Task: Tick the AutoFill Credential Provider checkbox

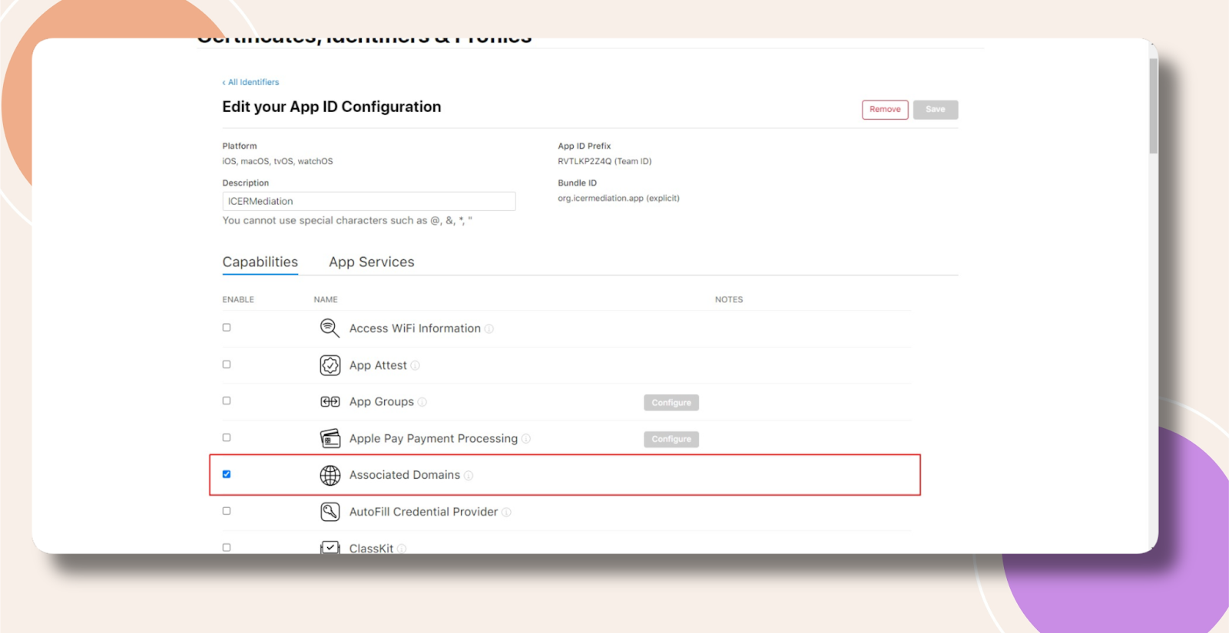Action: 227,511
